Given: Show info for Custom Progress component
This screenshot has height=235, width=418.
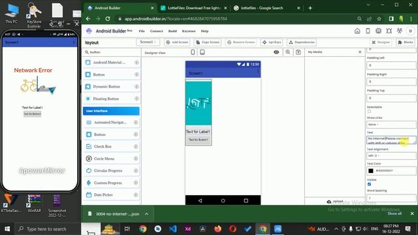Looking at the screenshot, I should click(x=136, y=183).
